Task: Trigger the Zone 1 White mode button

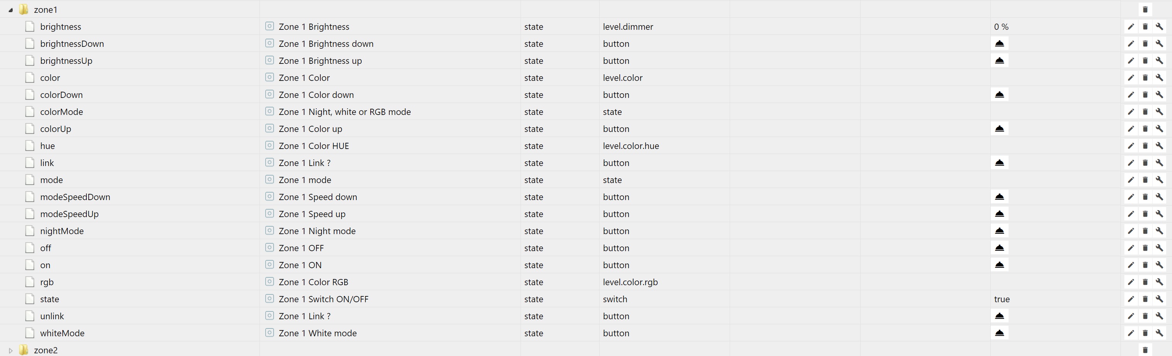Action: (999, 333)
